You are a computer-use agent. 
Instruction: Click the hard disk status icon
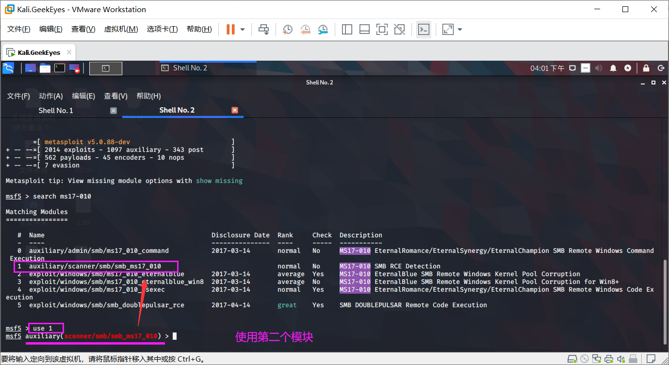tap(572, 360)
